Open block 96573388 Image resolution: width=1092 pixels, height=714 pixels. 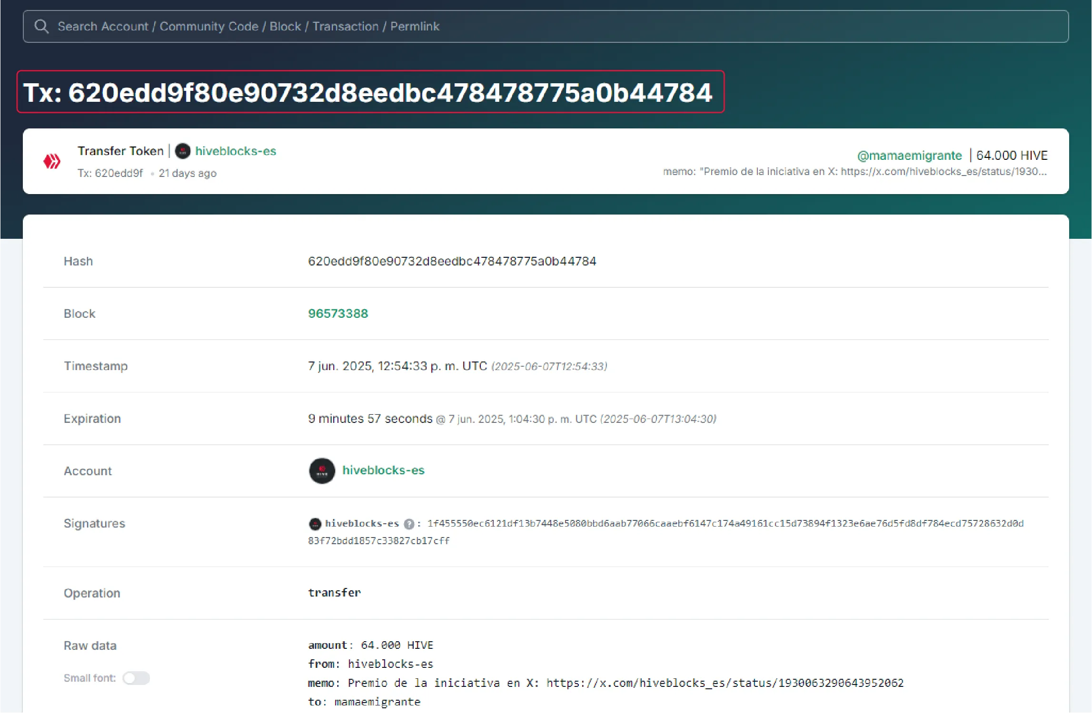pyautogui.click(x=338, y=313)
